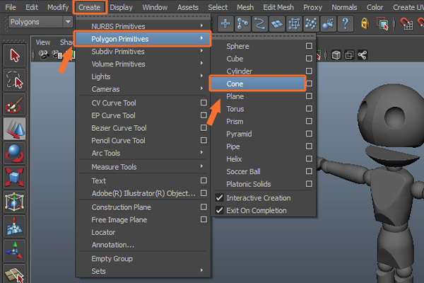This screenshot has width=424, height=283.
Task: Select the Universal Manipulator tool
Action: [x=15, y=202]
